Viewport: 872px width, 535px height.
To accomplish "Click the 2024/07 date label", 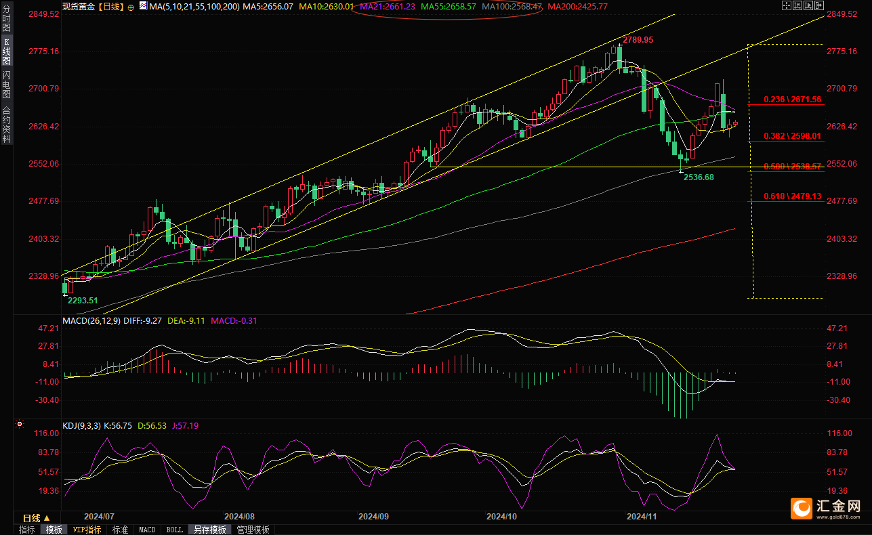I will click(x=100, y=516).
